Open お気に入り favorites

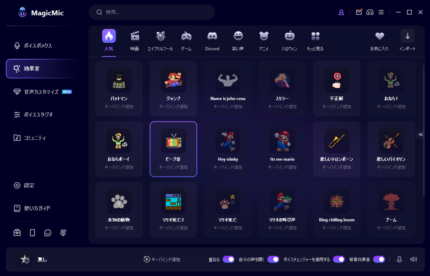click(379, 40)
